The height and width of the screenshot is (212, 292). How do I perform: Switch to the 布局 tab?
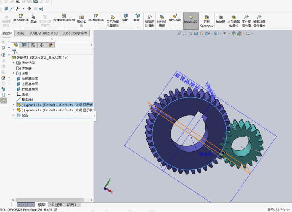tap(21, 33)
